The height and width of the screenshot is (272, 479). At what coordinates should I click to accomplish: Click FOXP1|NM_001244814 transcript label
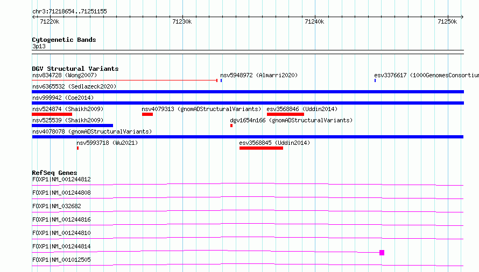pos(61,246)
